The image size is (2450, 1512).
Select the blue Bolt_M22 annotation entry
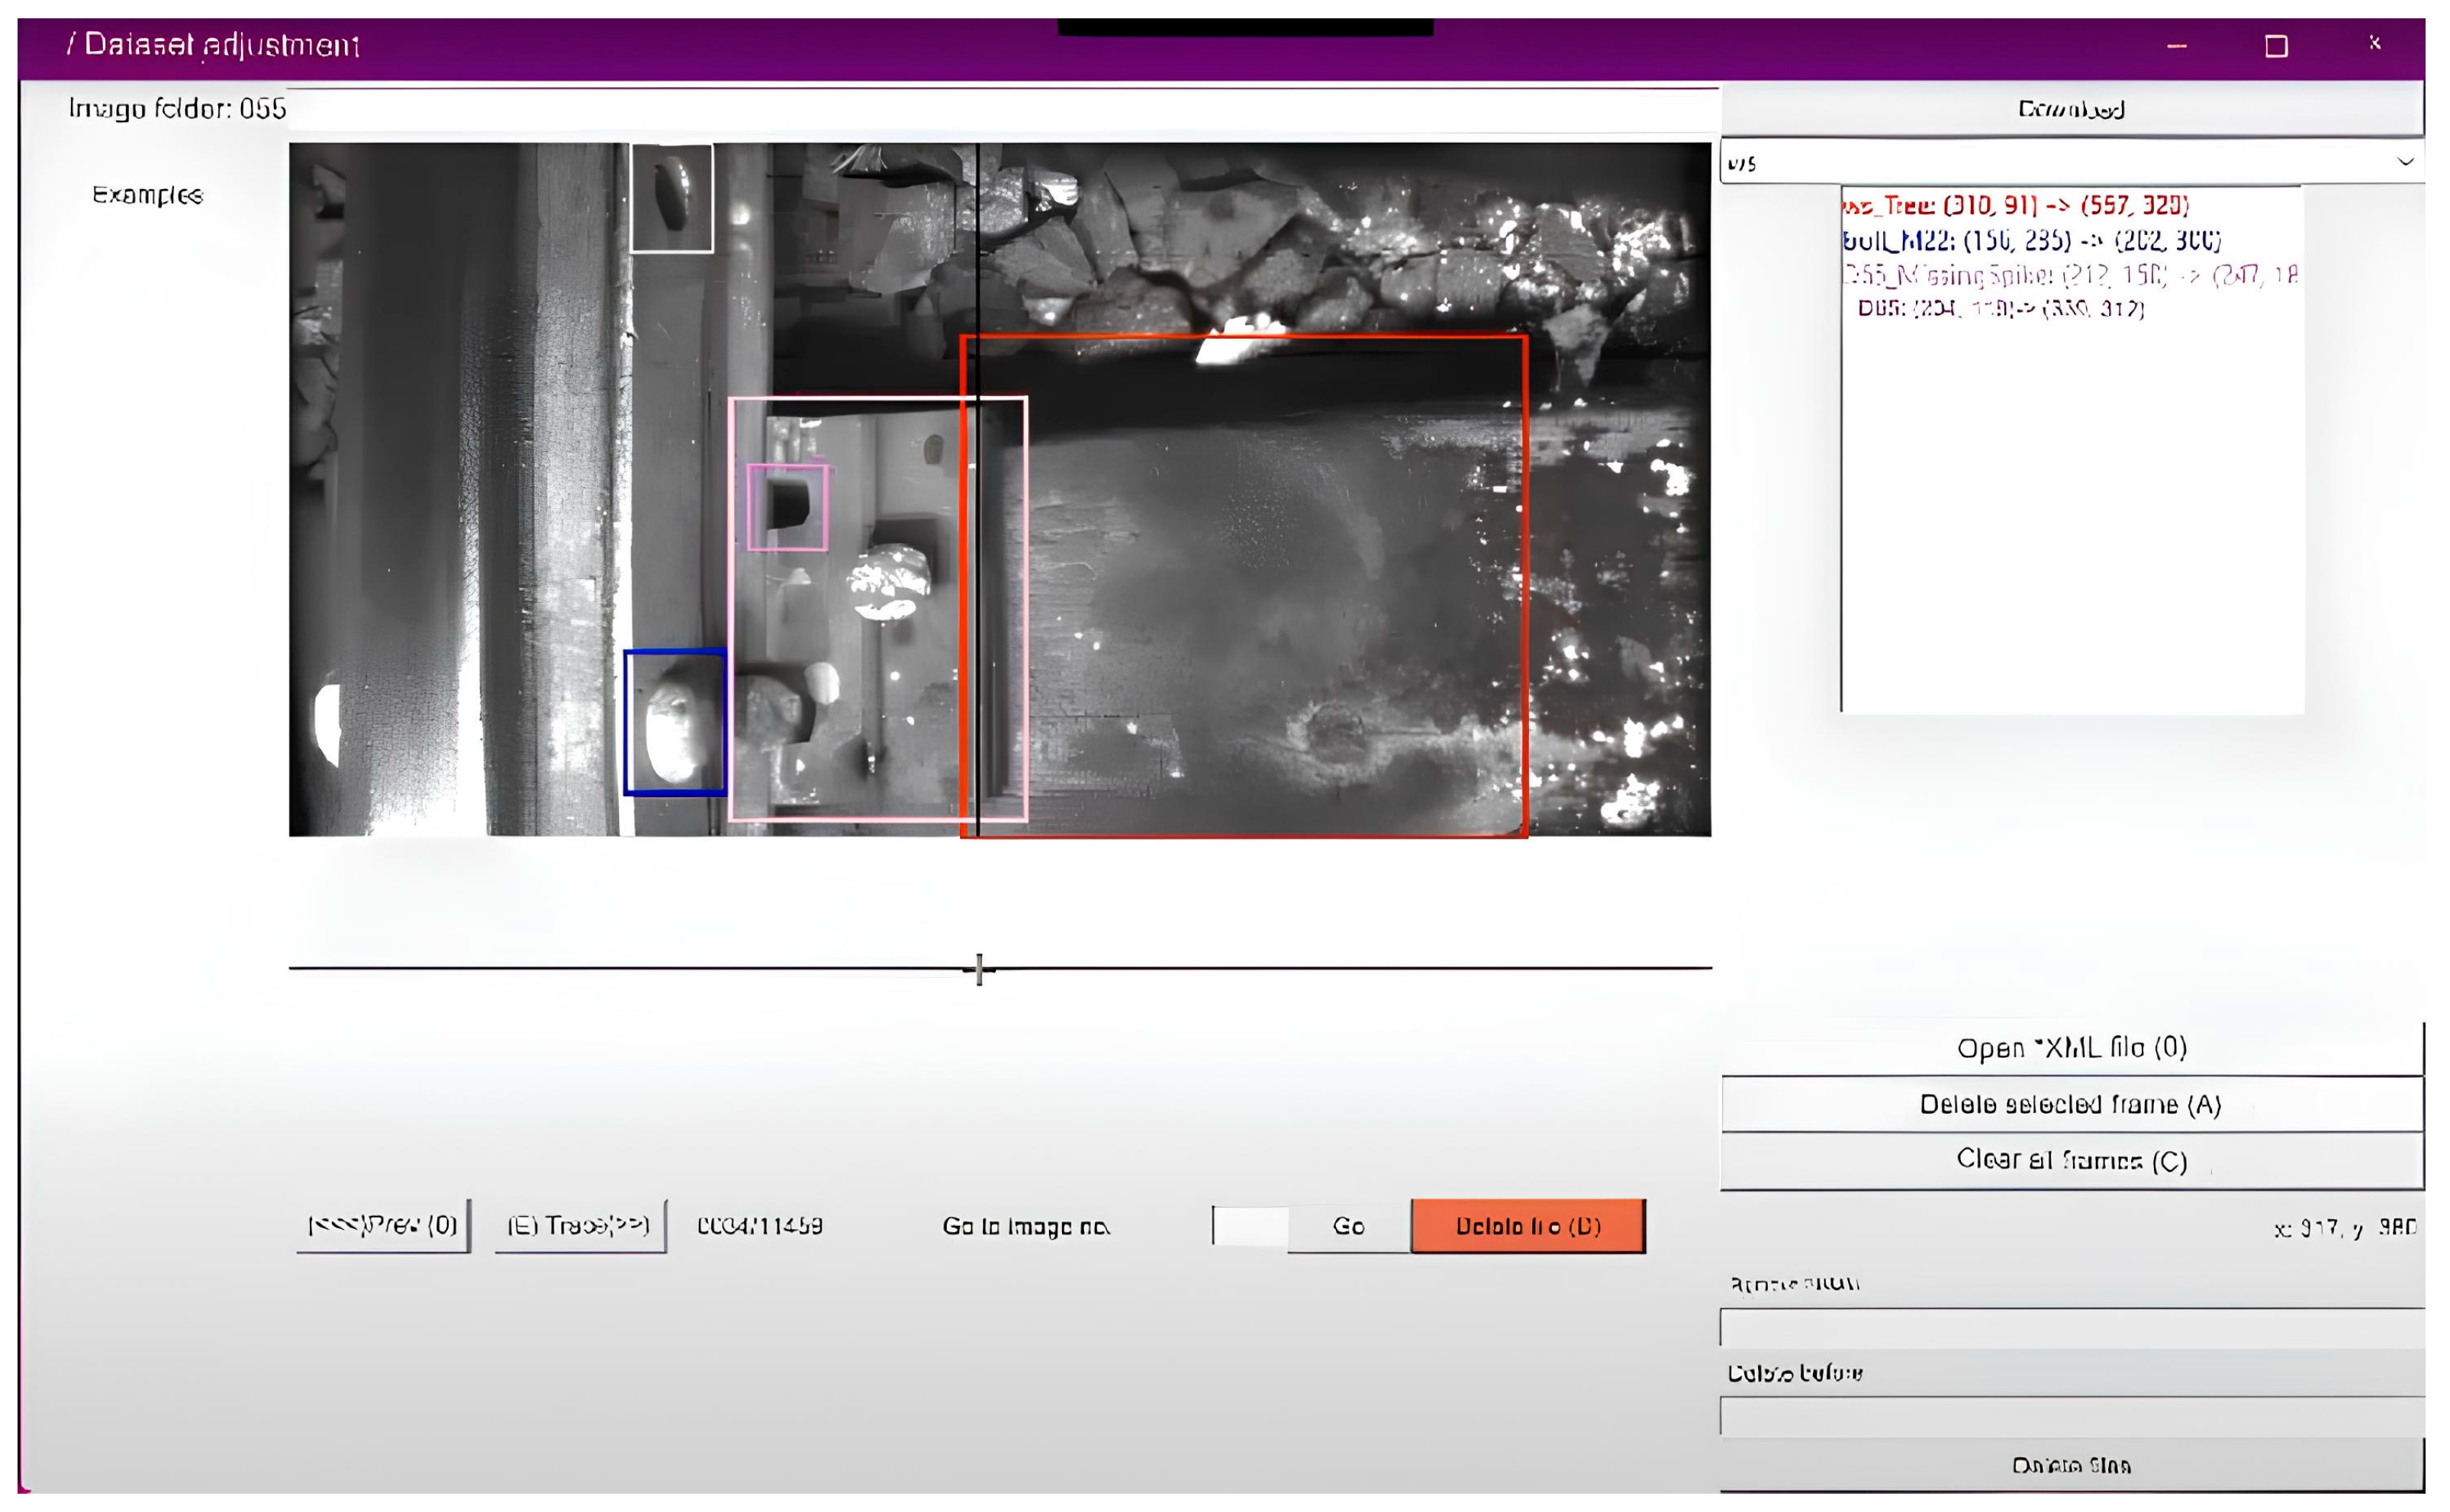(2030, 240)
